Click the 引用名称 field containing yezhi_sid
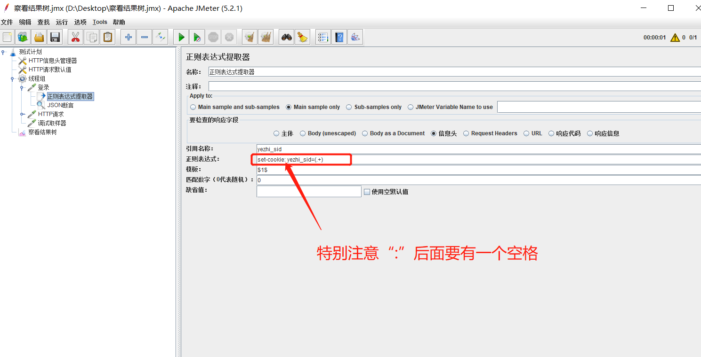701x357 pixels. pyautogui.click(x=478, y=149)
